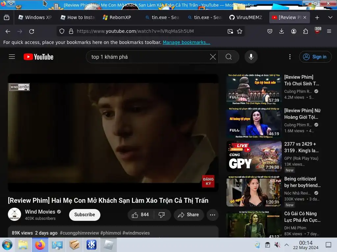Clear the YouTube search box text
337x252 pixels.
213,57
